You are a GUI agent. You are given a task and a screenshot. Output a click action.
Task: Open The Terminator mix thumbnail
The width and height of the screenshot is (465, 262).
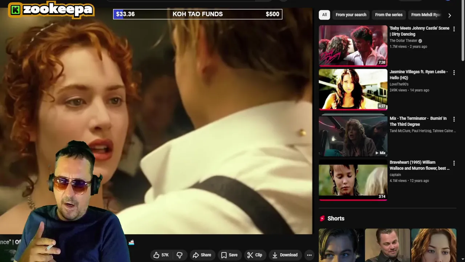(353, 136)
